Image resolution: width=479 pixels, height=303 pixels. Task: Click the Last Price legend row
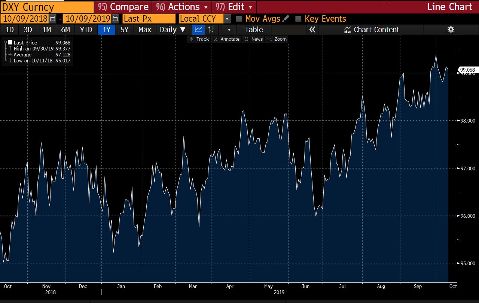(39, 43)
